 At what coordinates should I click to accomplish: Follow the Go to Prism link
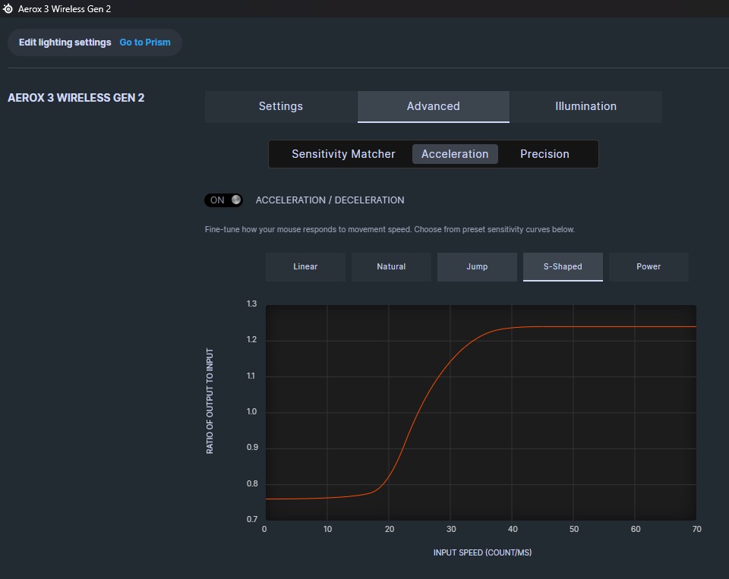pos(145,42)
